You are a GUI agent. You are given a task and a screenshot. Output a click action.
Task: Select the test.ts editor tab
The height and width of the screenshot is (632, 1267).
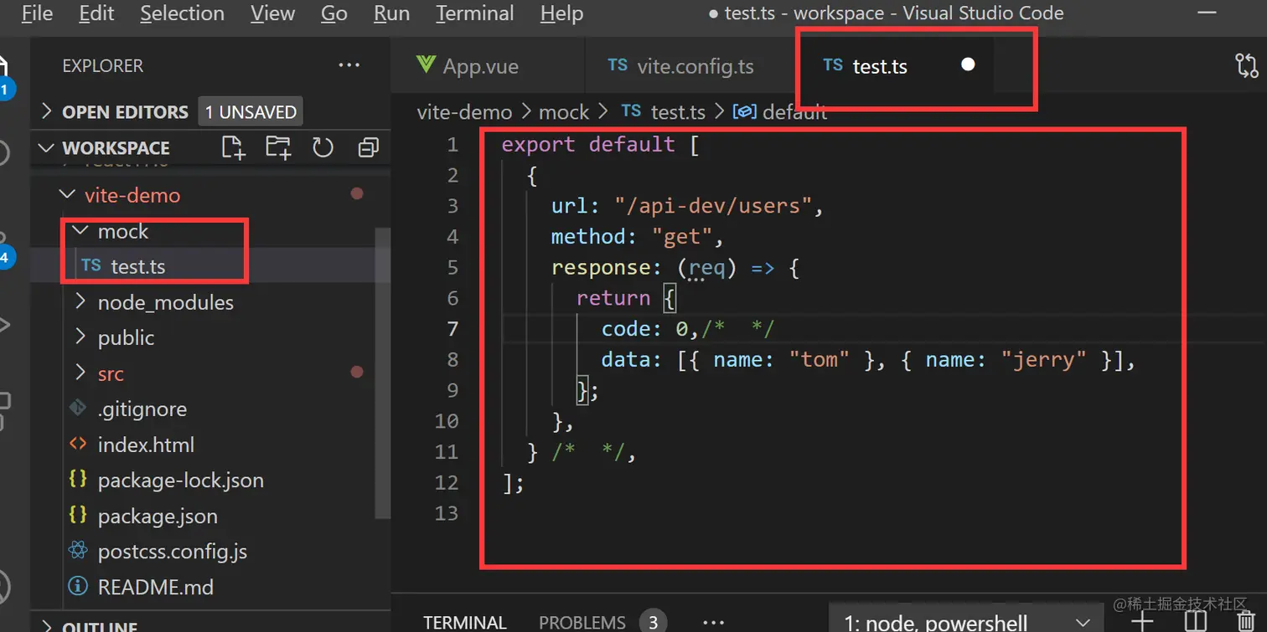coord(894,66)
